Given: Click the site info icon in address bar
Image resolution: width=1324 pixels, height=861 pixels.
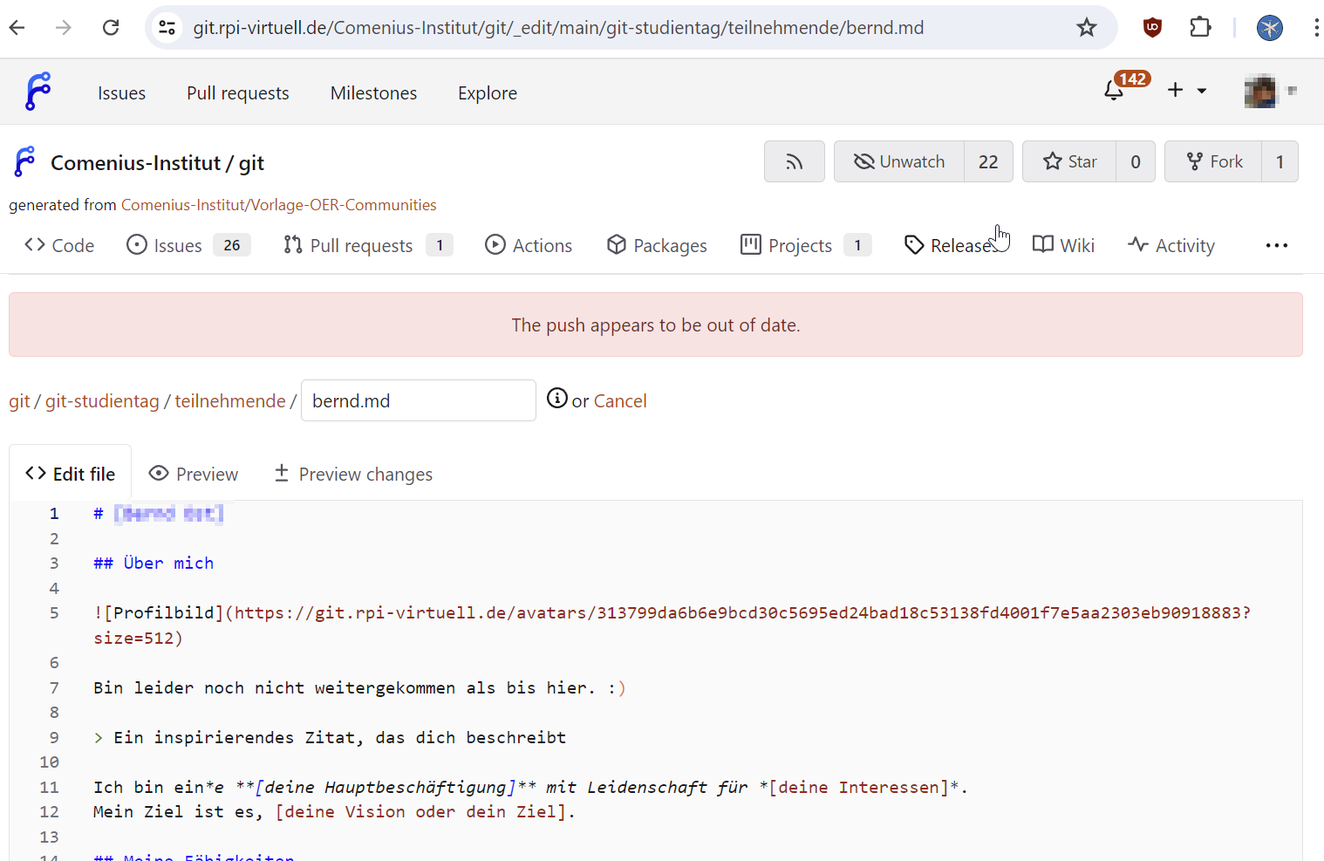Looking at the screenshot, I should (167, 28).
